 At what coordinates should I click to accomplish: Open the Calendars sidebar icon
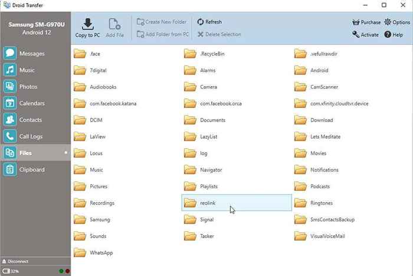pyautogui.click(x=10, y=103)
